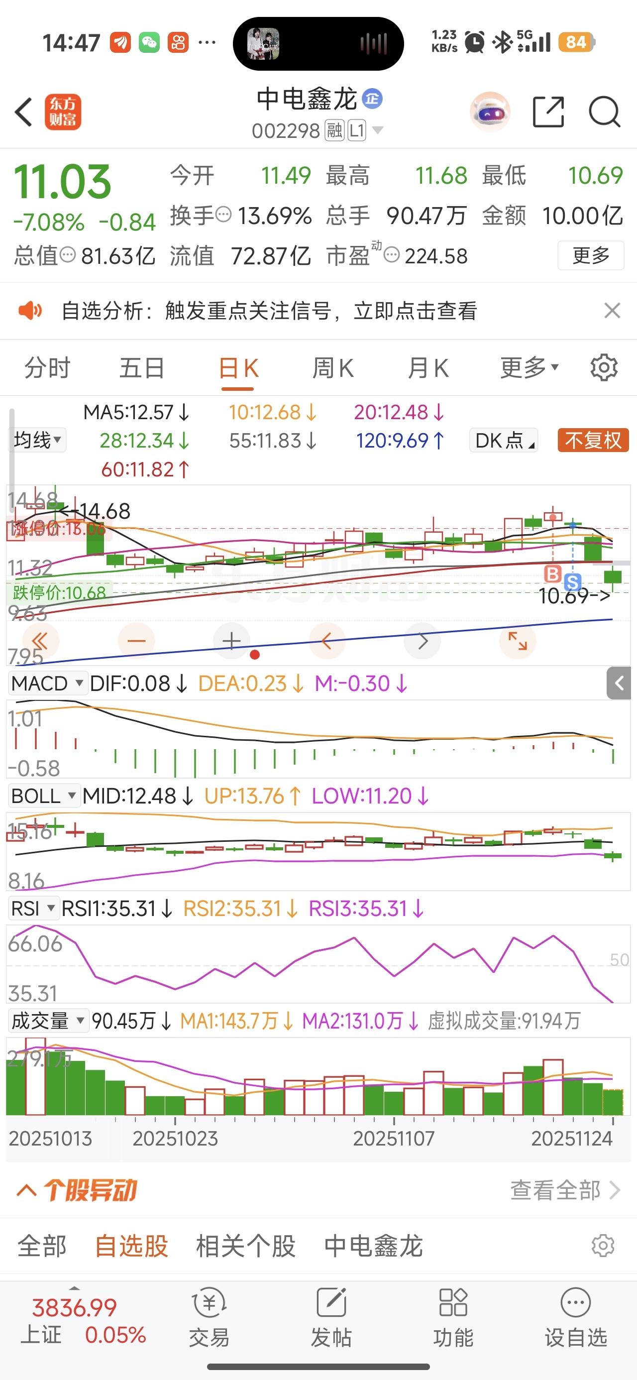
Task: Open the AI robot assistant avatar
Action: point(490,112)
